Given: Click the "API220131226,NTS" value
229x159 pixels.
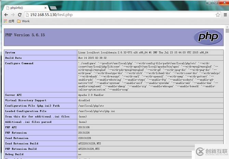Looking at the screenshot, I should pyautogui.click(x=90, y=143).
